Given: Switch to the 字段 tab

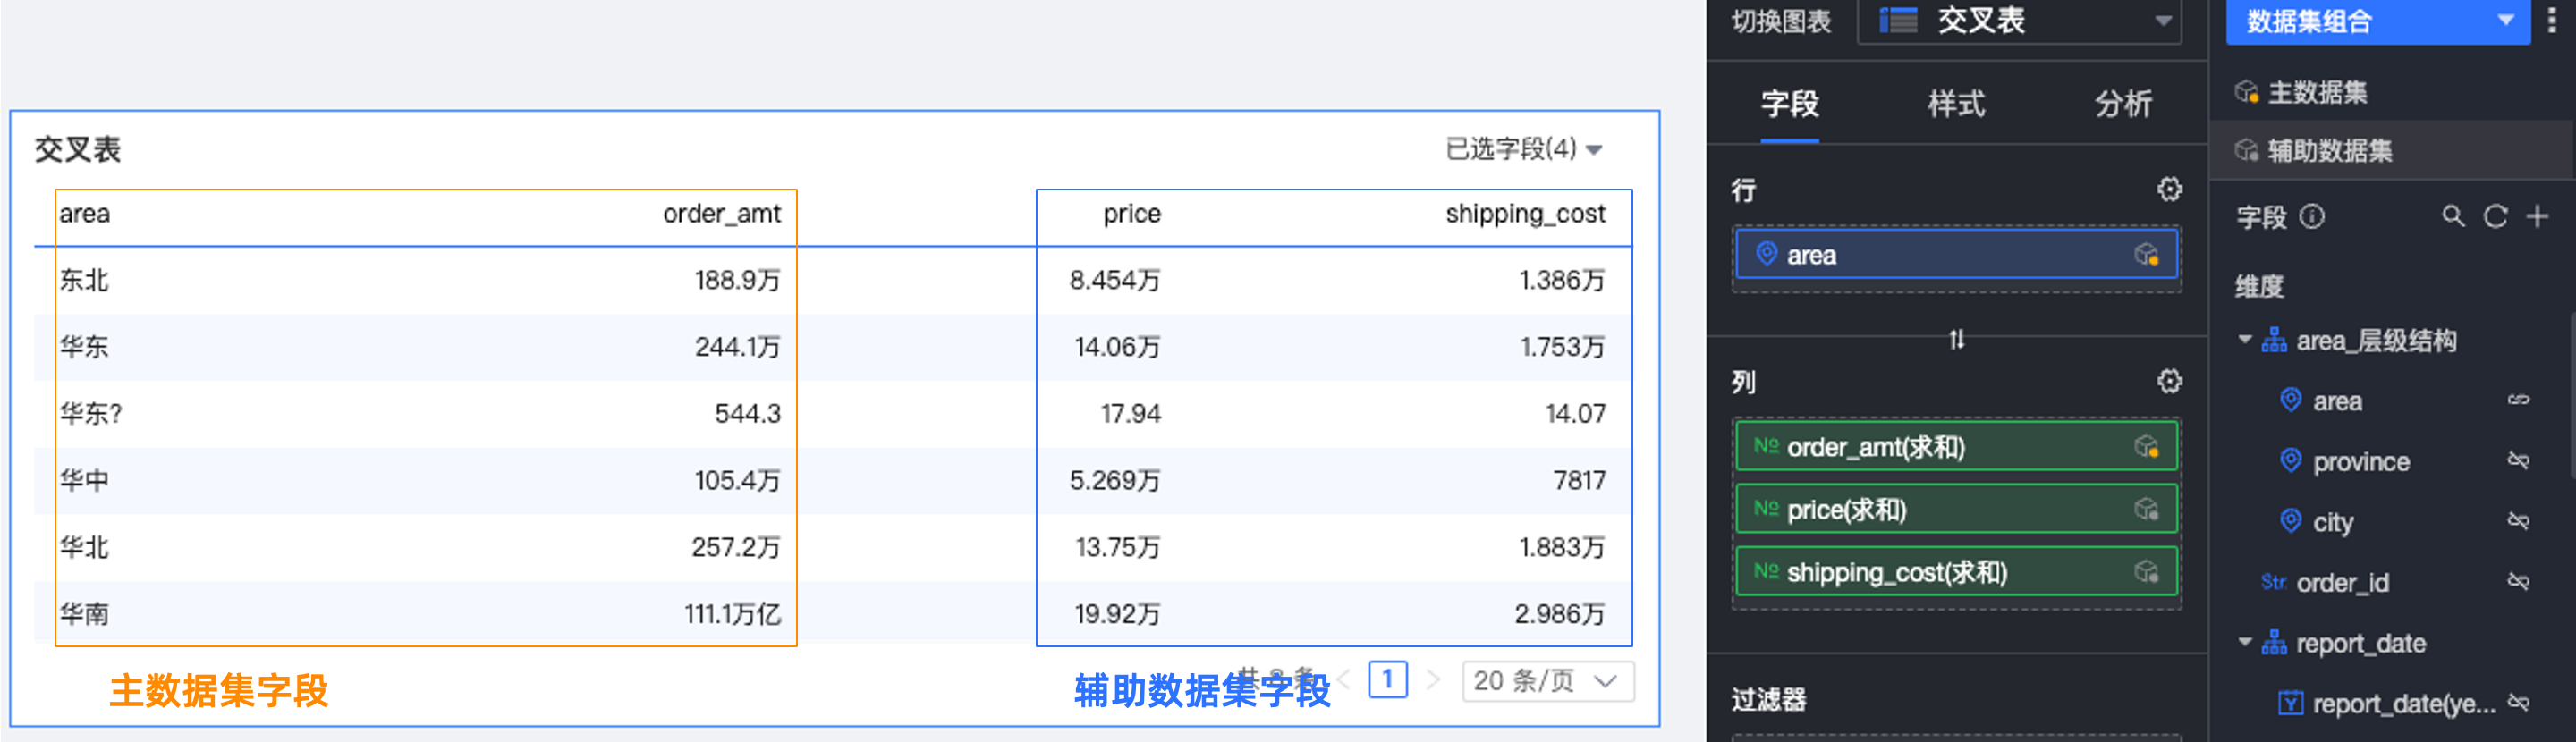Looking at the screenshot, I should click(1789, 103).
